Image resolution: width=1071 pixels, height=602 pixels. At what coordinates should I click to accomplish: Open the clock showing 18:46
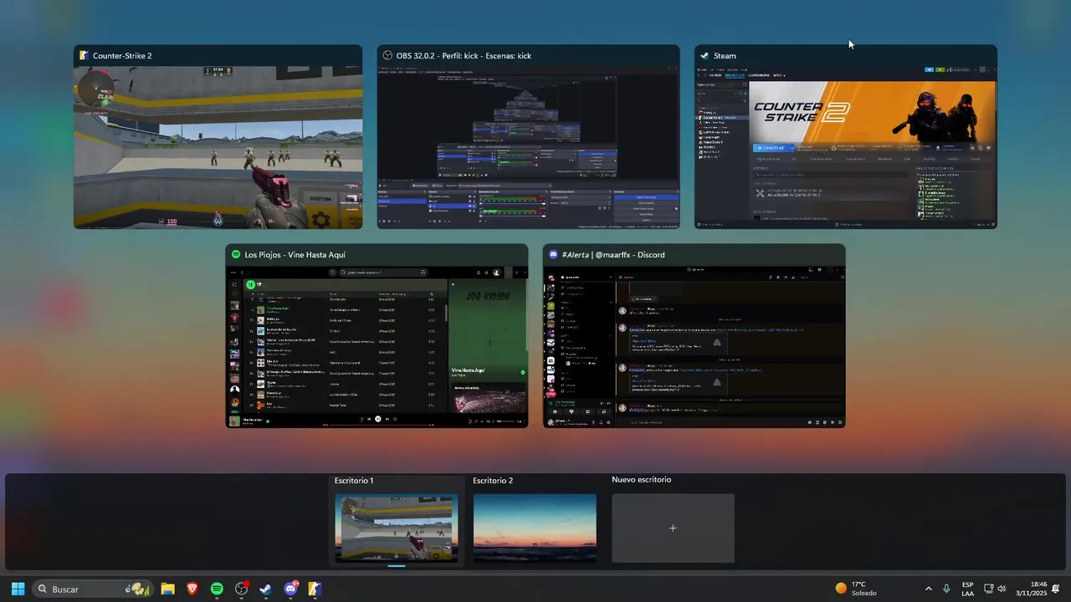click(1031, 589)
